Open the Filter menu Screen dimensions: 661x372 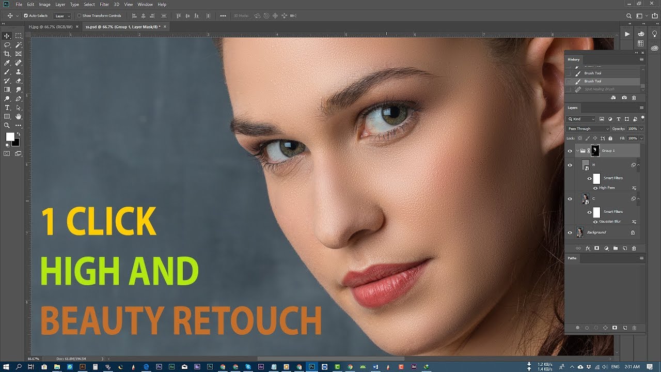pos(104,4)
